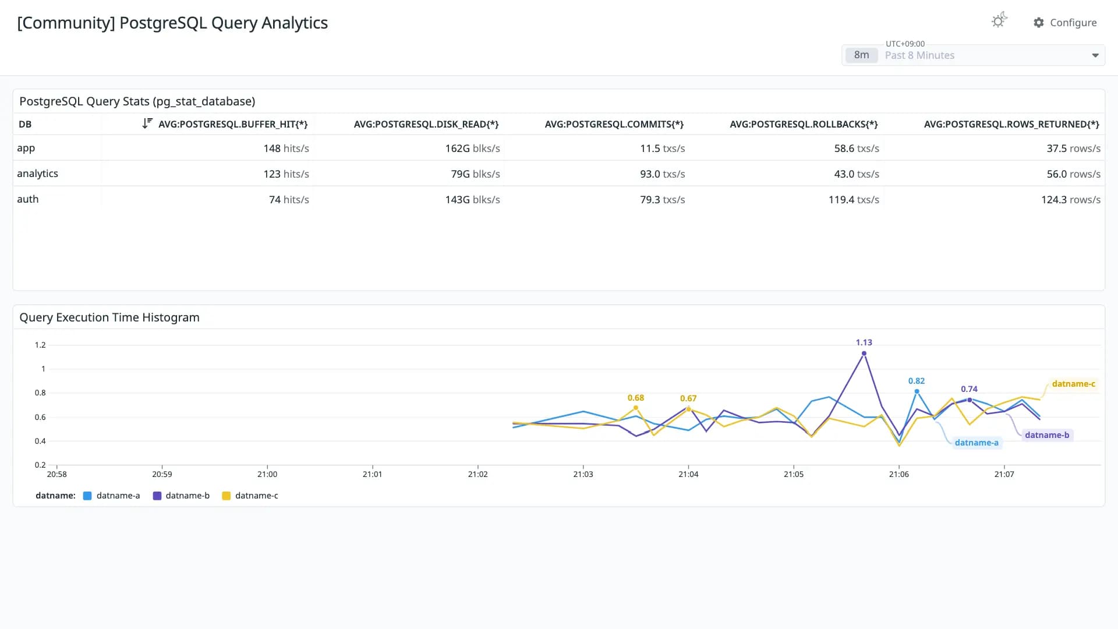Click the 124.3 rows/s cell
The width and height of the screenshot is (1118, 629).
pyautogui.click(x=1071, y=200)
